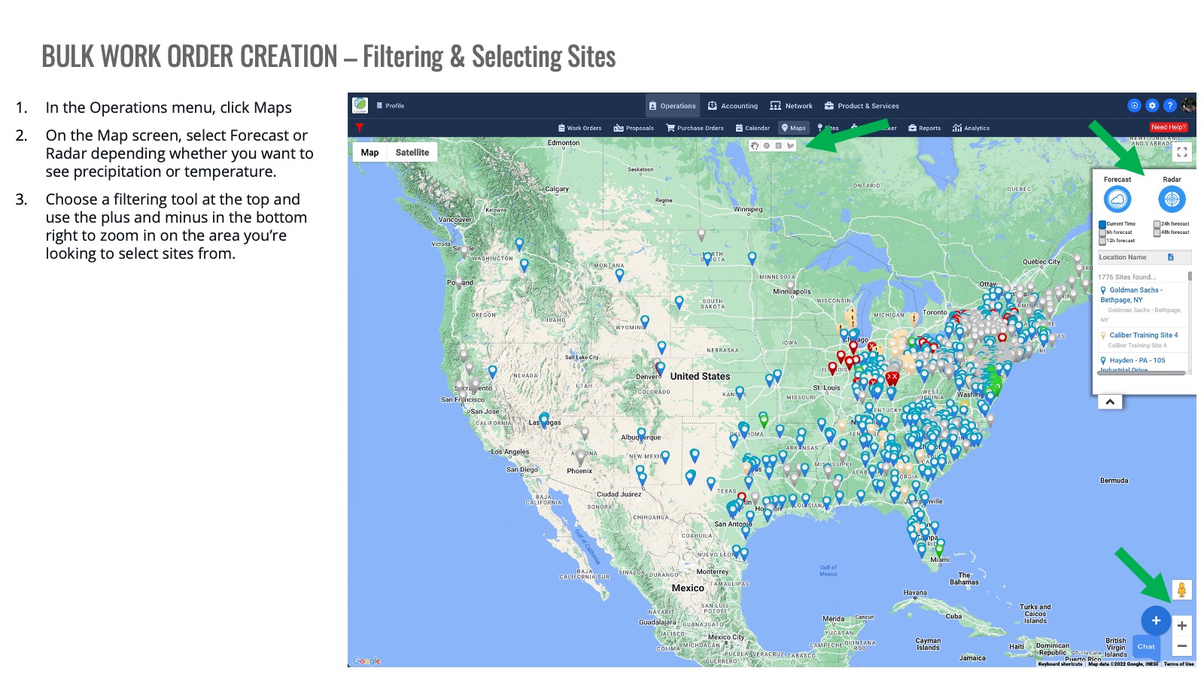This screenshot has width=1204, height=677.
Task: Zoom out with the minus button
Action: coord(1182,646)
